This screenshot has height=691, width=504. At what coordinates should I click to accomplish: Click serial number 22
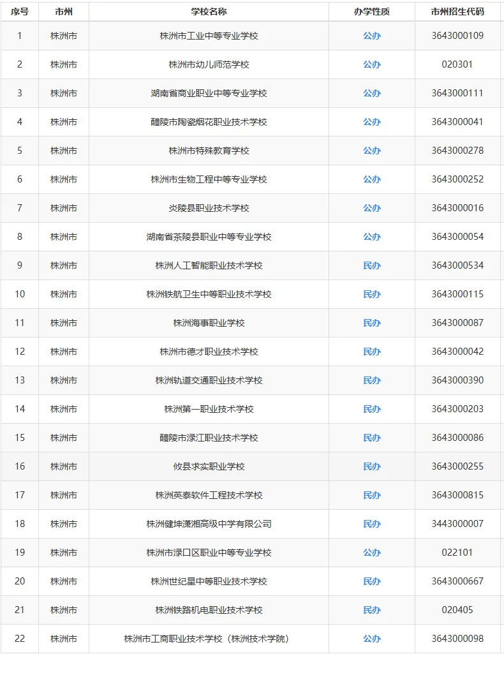point(20,639)
